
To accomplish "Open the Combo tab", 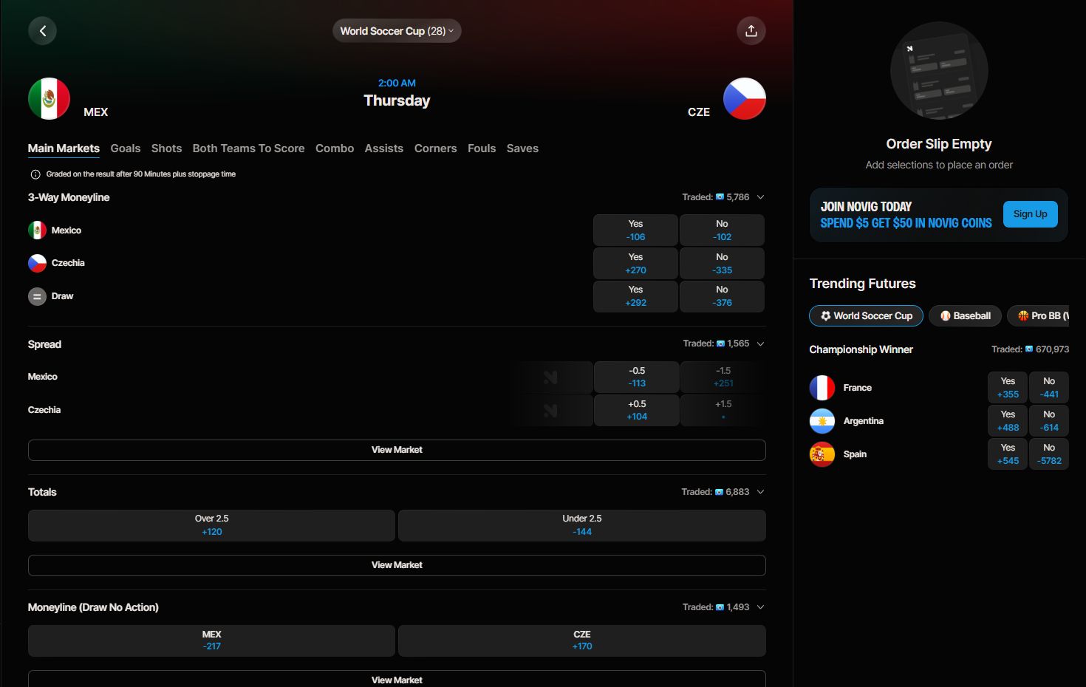I will pos(335,148).
